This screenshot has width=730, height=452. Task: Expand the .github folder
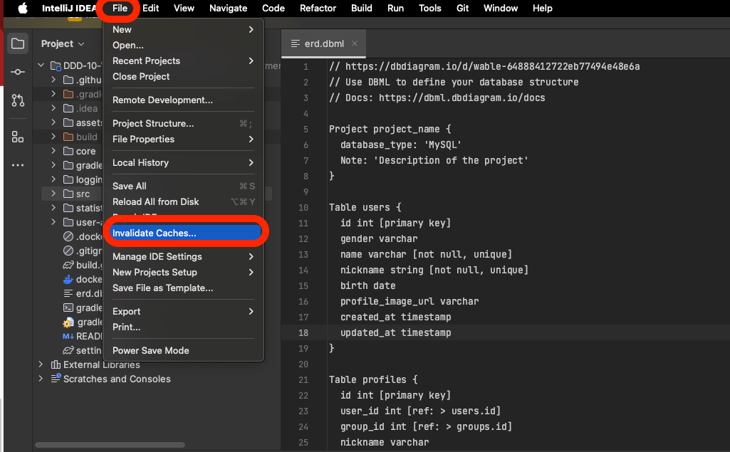pyautogui.click(x=53, y=80)
